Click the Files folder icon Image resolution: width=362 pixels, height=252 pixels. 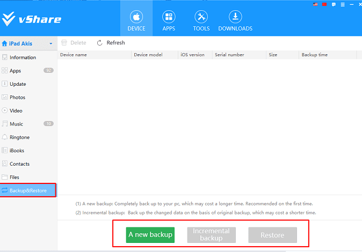(4, 177)
